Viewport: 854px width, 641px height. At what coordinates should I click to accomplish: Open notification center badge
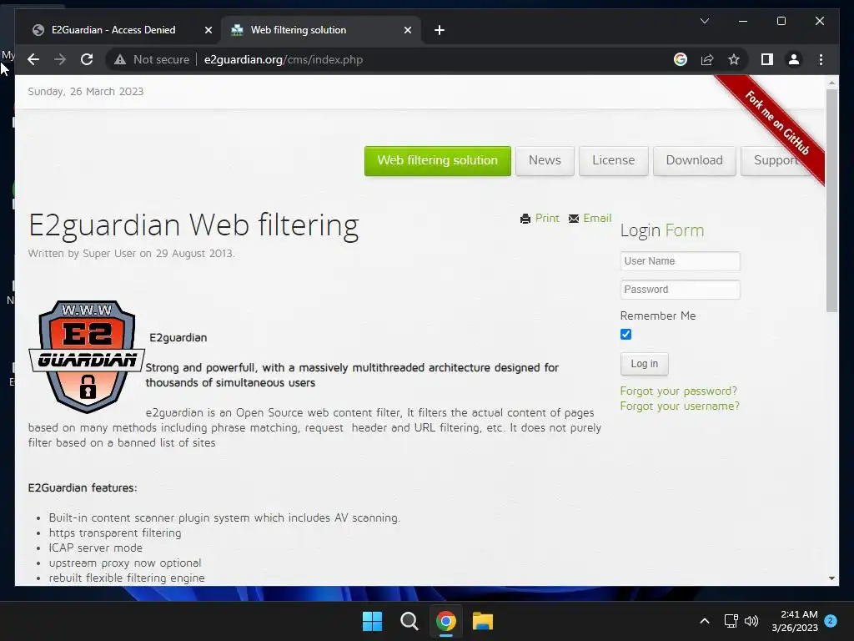831,621
